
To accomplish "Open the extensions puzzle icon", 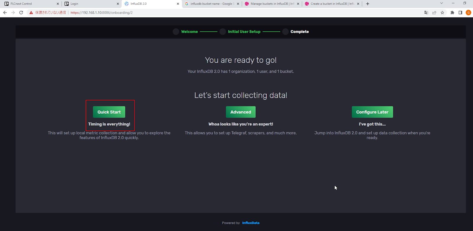I will click(x=452, y=13).
